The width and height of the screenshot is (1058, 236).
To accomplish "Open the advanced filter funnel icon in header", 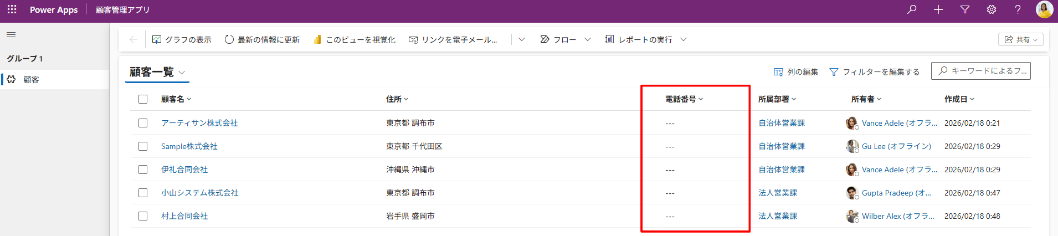I will (965, 9).
